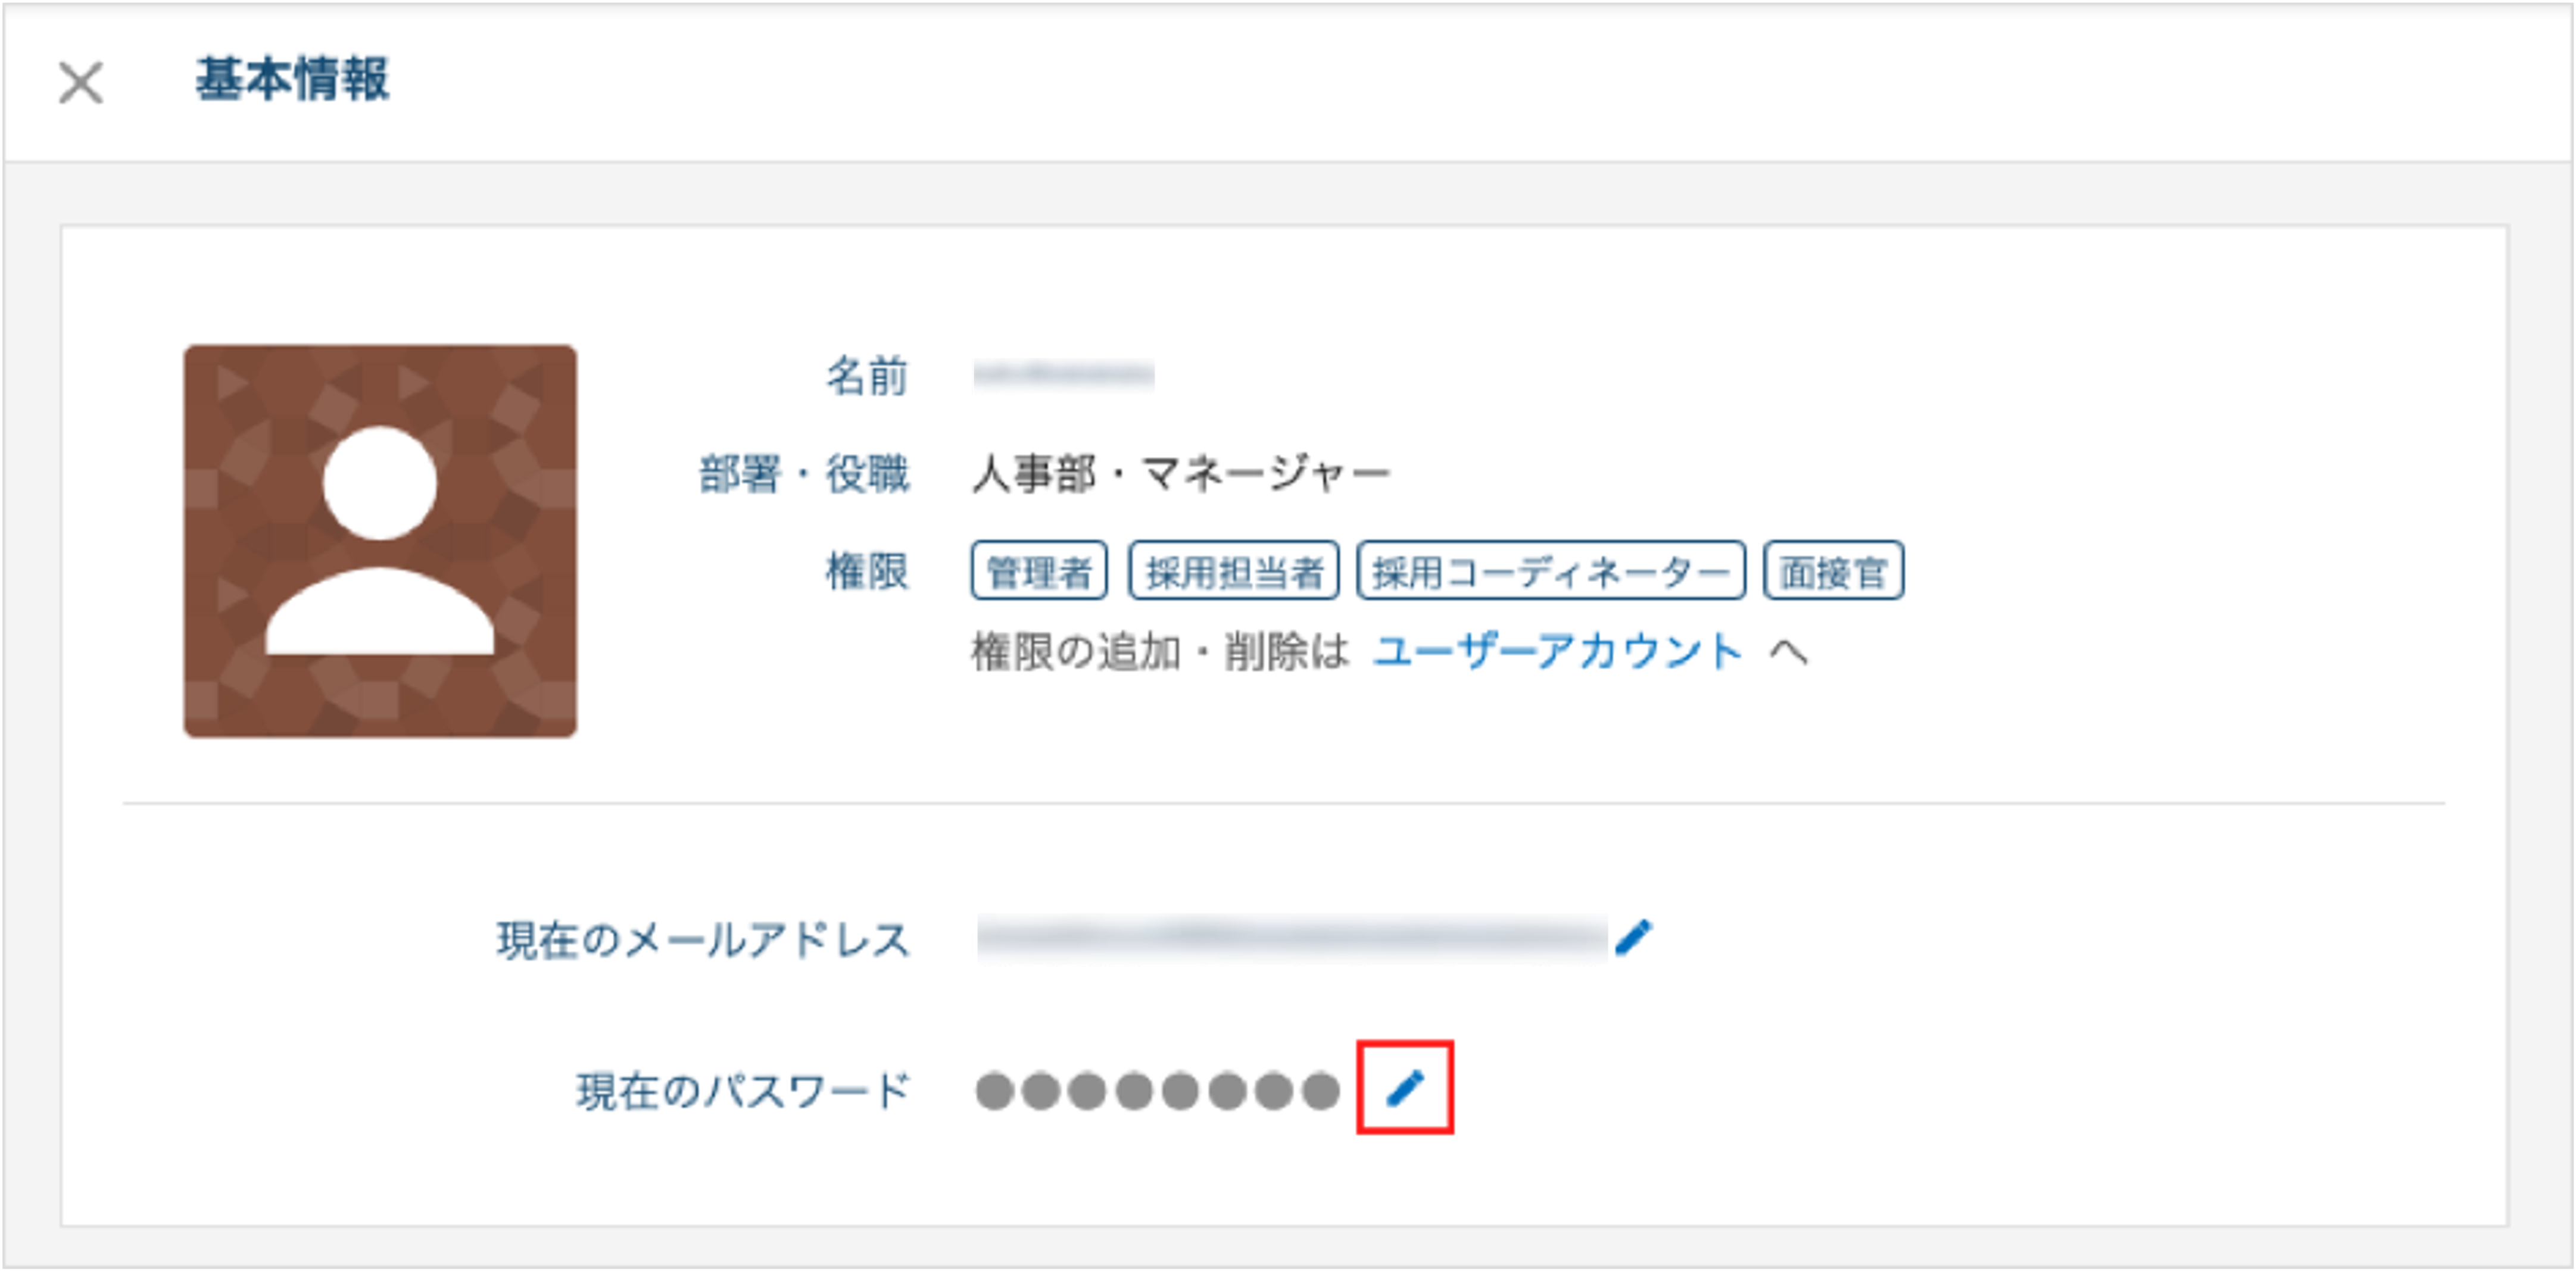Click the 部署・役職 label

(804, 474)
